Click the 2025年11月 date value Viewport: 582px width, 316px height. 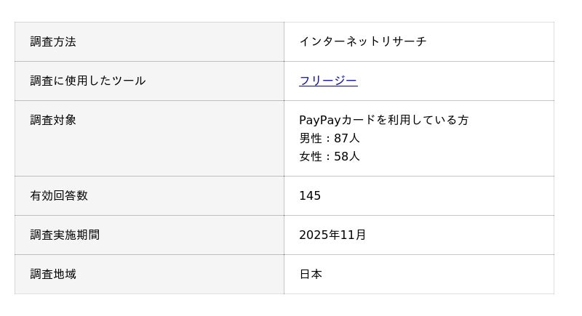(x=332, y=235)
